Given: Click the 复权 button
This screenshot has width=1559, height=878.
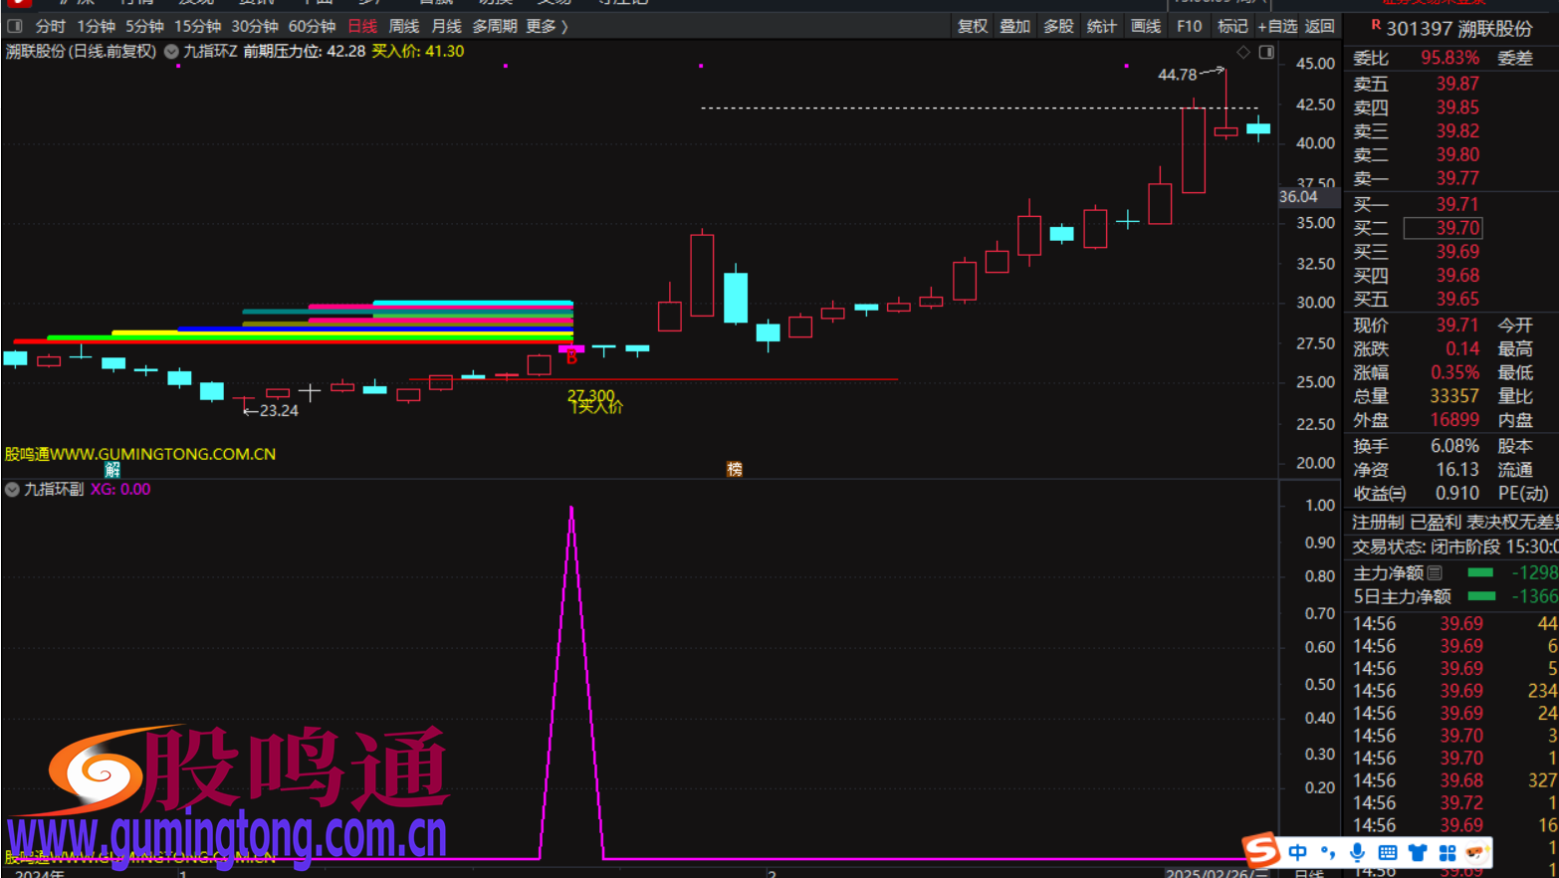Looking at the screenshot, I should pyautogui.click(x=972, y=26).
